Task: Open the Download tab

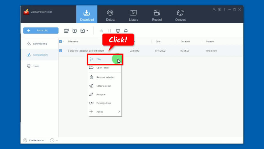Action: pyautogui.click(x=87, y=14)
